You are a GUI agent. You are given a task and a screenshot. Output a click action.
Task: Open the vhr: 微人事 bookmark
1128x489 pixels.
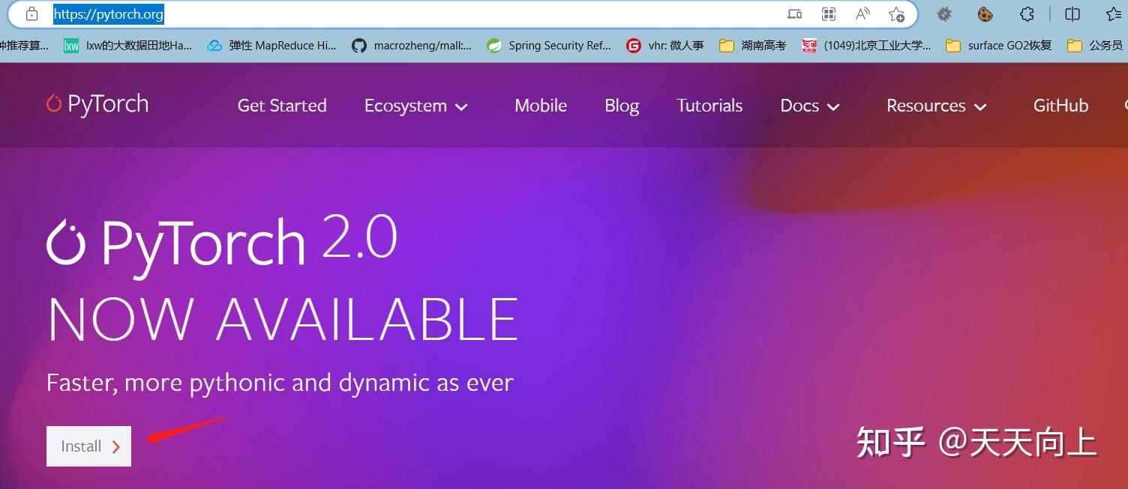pyautogui.click(x=665, y=46)
